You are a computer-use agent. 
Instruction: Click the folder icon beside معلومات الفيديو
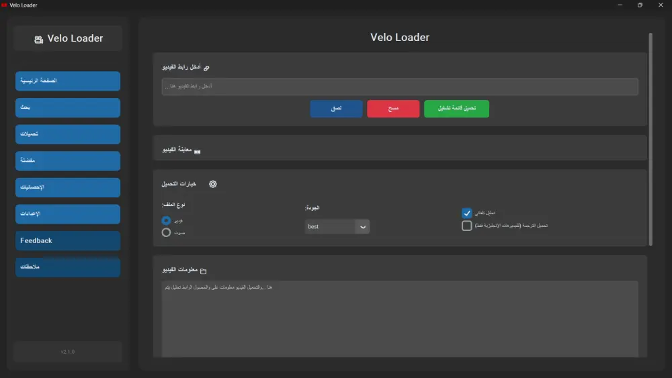[203, 271]
